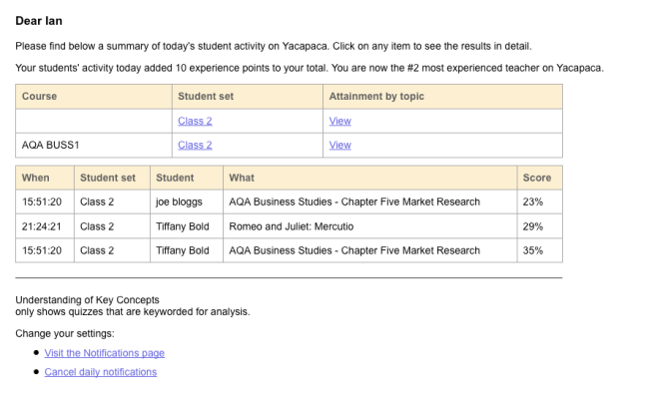Click the Course column header
The image size is (649, 409).
[39, 97]
